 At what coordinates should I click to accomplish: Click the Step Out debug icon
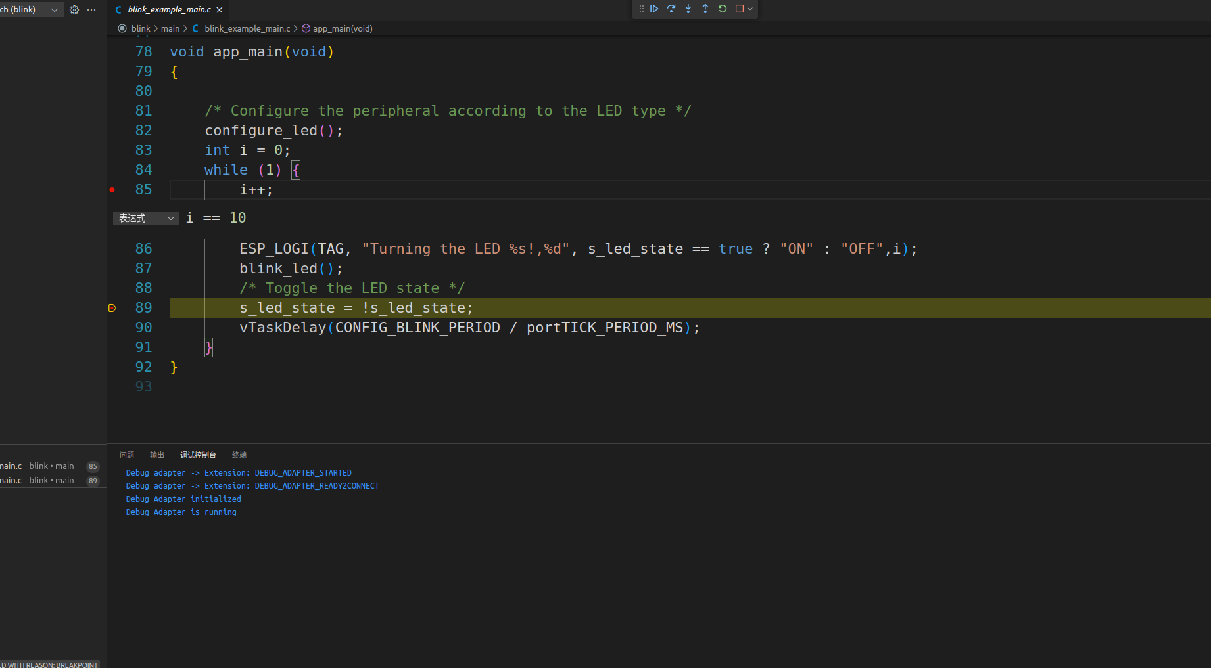[x=705, y=9]
